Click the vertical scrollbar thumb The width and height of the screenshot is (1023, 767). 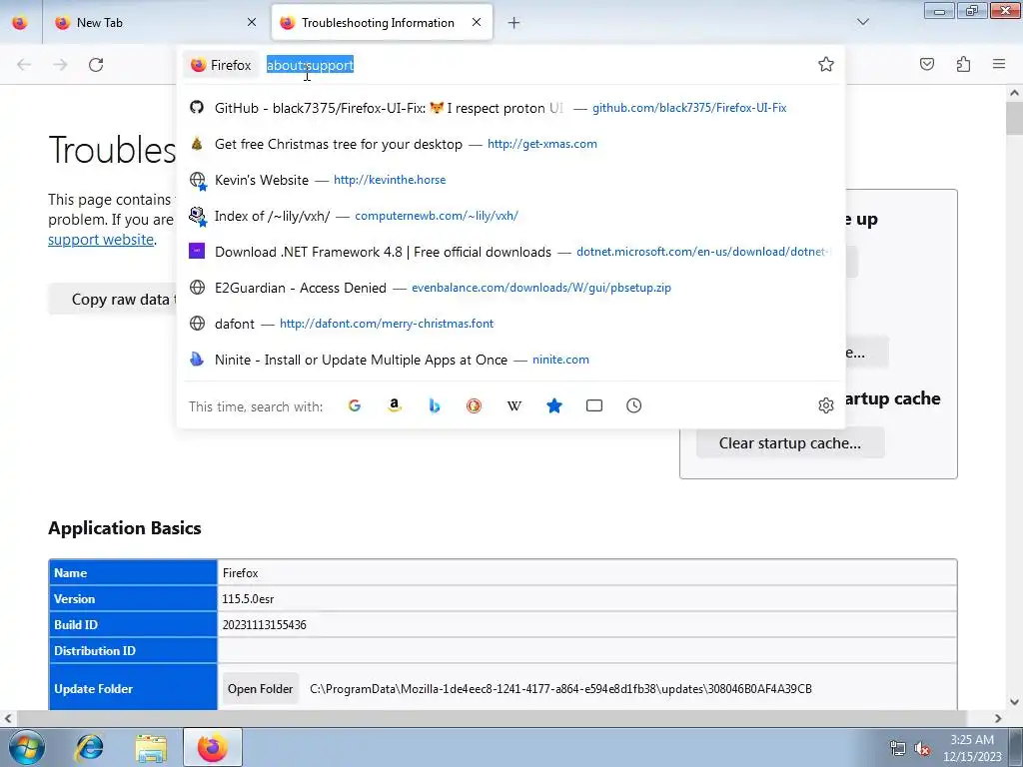[x=1014, y=118]
